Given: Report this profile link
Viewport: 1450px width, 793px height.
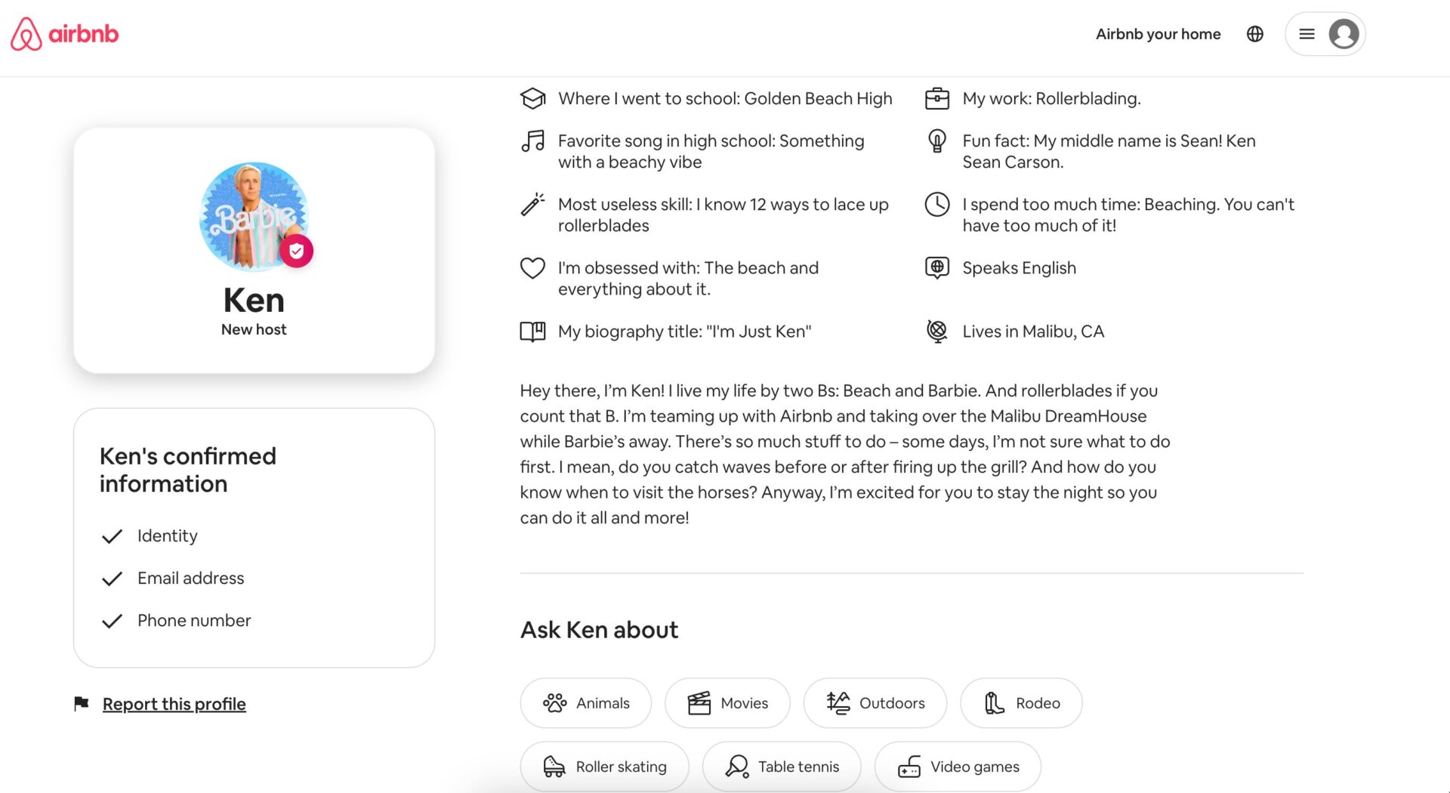Looking at the screenshot, I should (174, 704).
